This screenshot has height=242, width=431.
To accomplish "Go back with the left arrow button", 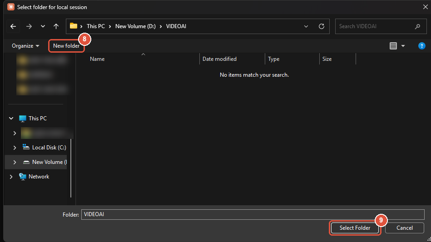I will coord(13,26).
